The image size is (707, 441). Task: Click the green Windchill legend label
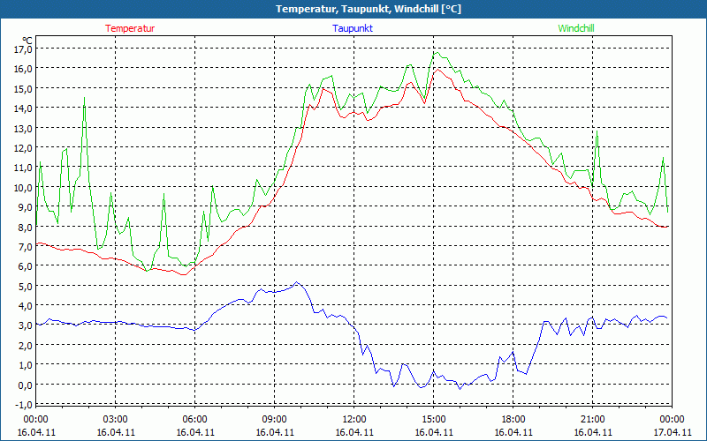pos(576,28)
